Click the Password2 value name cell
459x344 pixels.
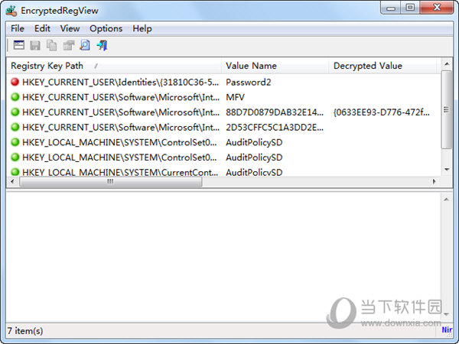[x=248, y=83]
